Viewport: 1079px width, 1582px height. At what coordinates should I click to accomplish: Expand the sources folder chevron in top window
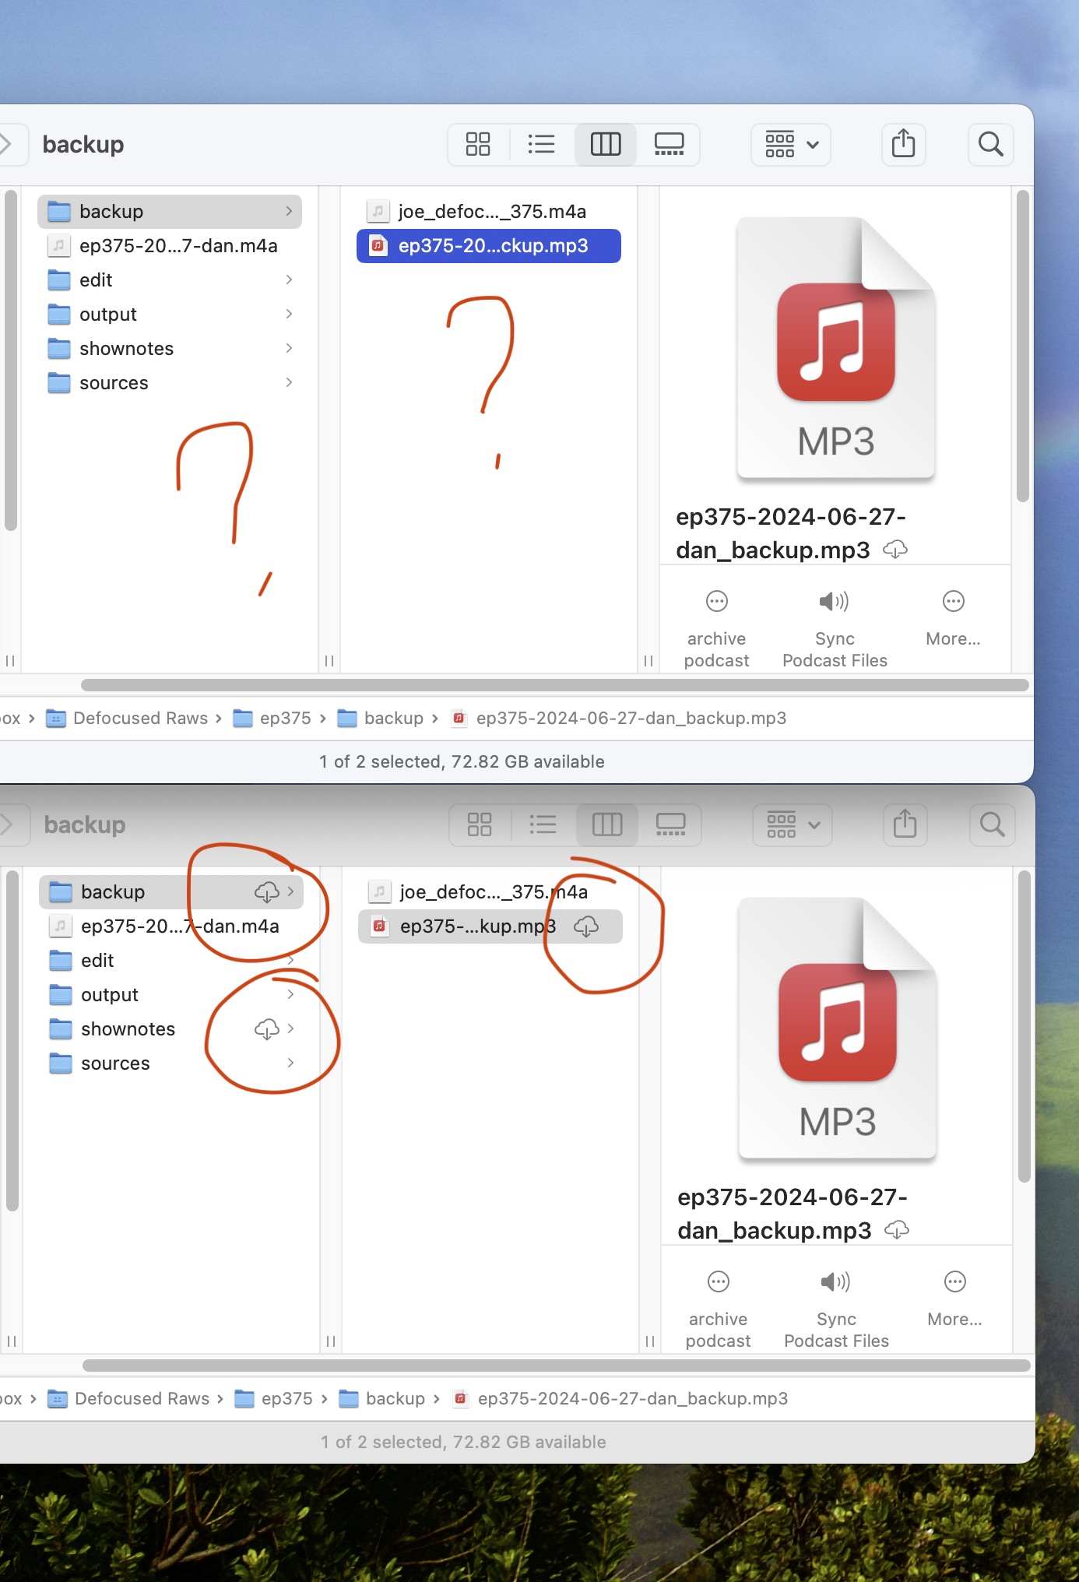[x=289, y=382]
